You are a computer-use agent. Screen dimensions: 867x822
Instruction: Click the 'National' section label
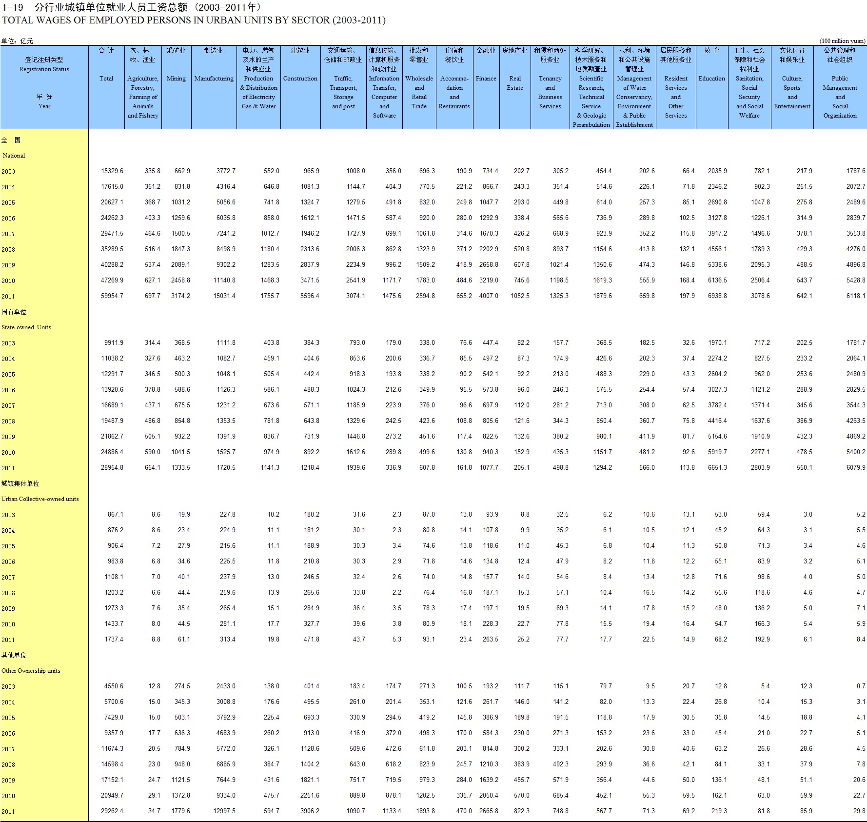[14, 156]
